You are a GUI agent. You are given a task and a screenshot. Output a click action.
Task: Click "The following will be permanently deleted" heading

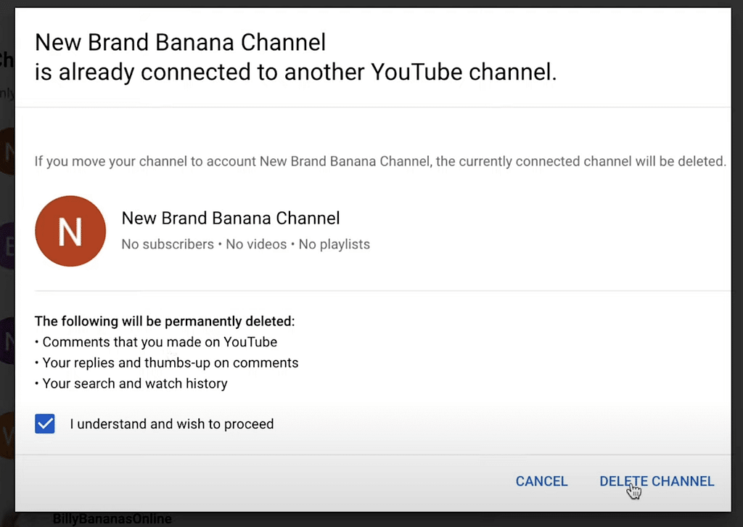click(x=165, y=321)
